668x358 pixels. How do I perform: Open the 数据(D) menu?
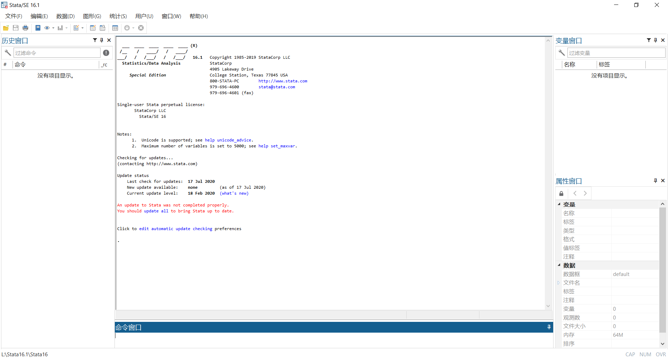click(65, 16)
